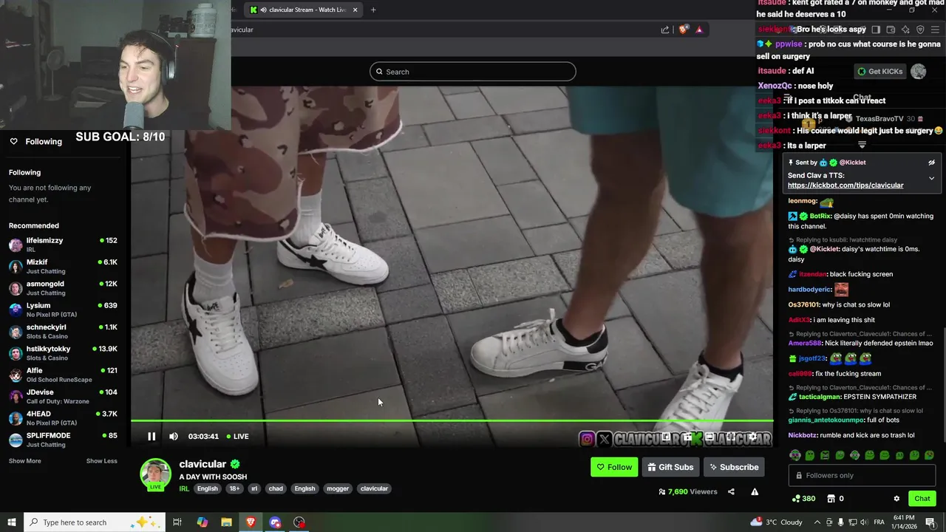
Task: Open the new browser tab plus
Action: [x=373, y=10]
